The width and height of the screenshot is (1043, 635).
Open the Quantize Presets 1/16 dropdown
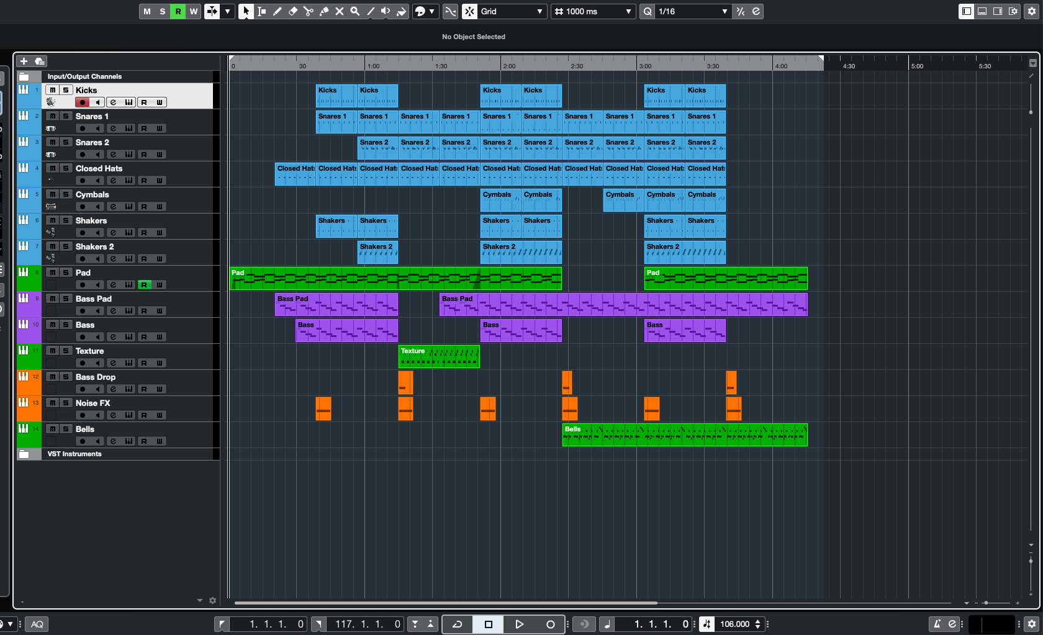pyautogui.click(x=693, y=11)
